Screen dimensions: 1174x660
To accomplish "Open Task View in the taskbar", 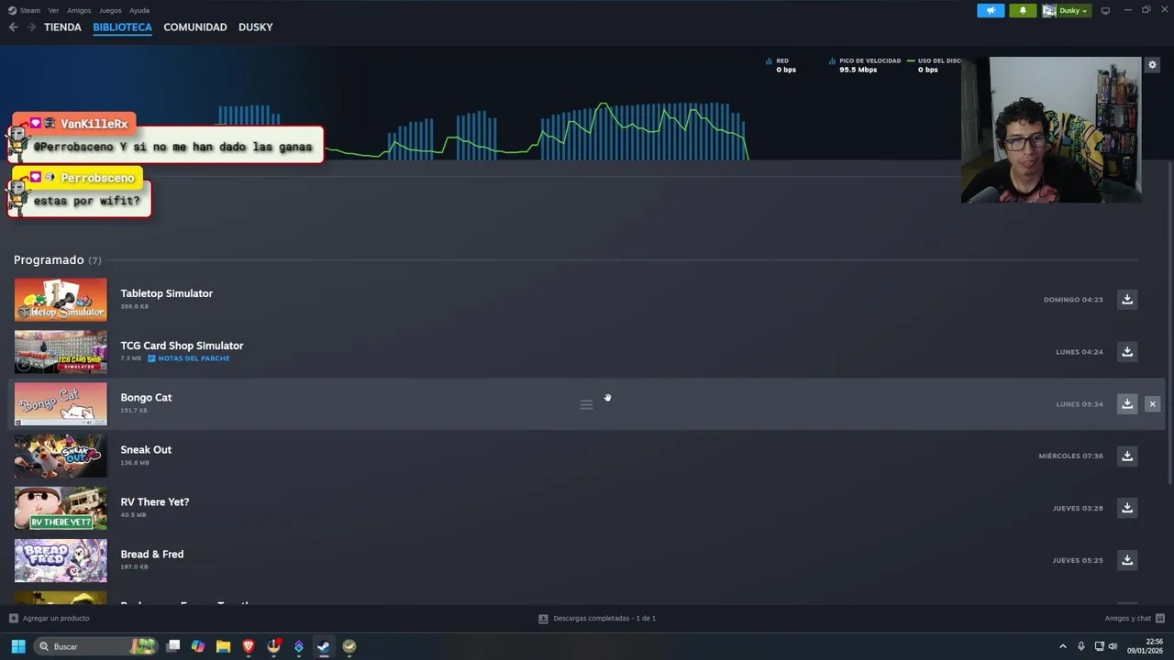I will [x=173, y=646].
